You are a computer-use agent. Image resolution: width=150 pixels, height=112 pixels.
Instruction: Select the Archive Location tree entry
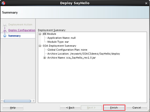pyautogui.click(x=84, y=54)
